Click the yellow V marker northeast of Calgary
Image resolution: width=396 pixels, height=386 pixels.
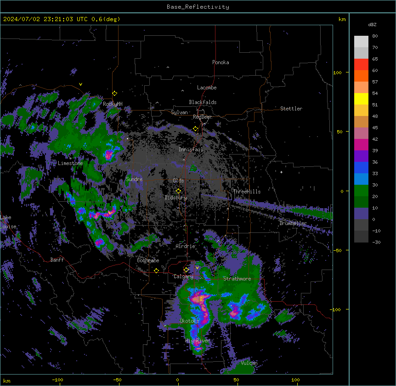pos(197,268)
